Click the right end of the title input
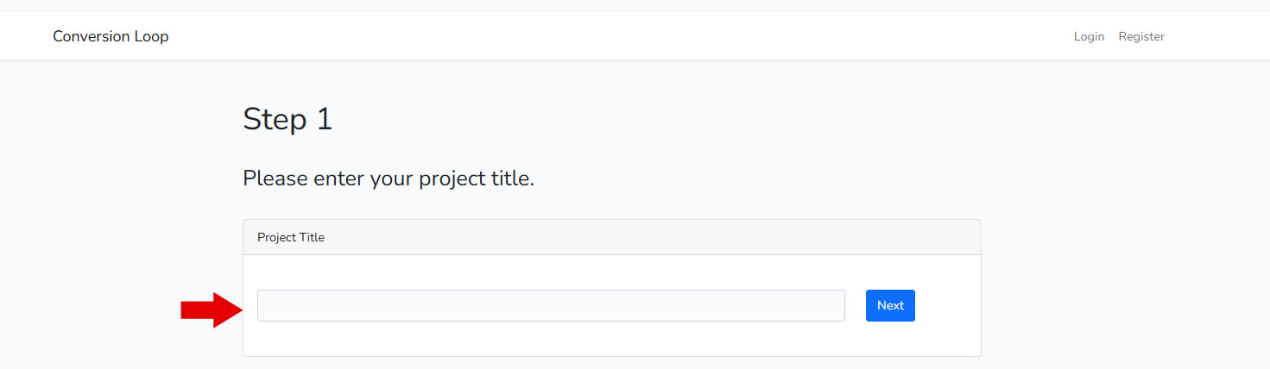 [829, 306]
